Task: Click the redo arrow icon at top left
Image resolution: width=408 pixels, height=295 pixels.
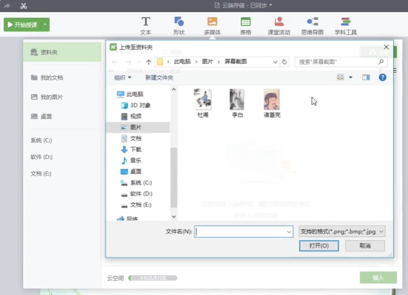Action: [7, 6]
